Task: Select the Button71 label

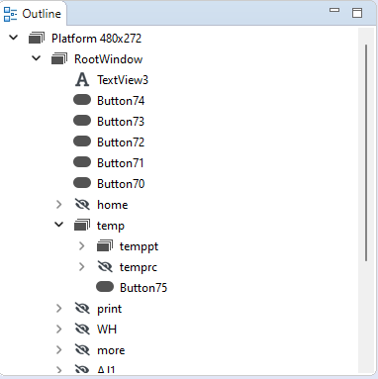Action: [x=121, y=163]
